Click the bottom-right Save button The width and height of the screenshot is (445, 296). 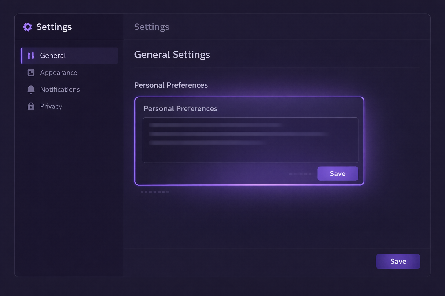click(x=398, y=261)
